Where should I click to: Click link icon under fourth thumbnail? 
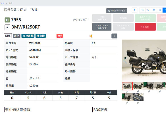click(x=160, y=91)
